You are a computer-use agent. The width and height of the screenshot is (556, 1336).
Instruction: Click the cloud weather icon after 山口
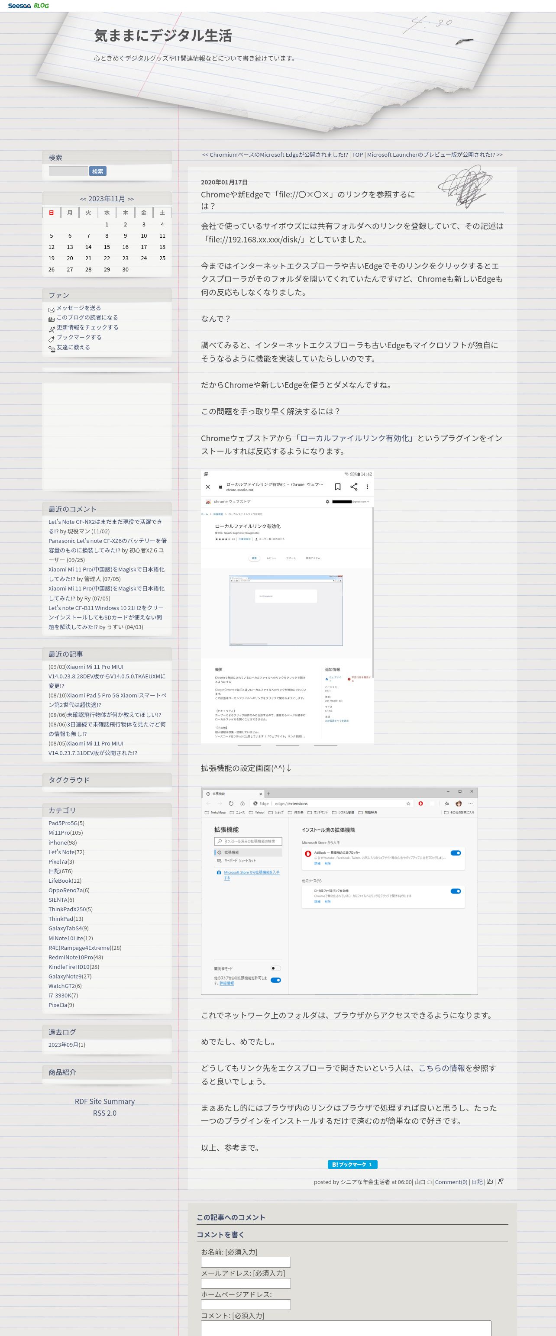coord(429,1182)
